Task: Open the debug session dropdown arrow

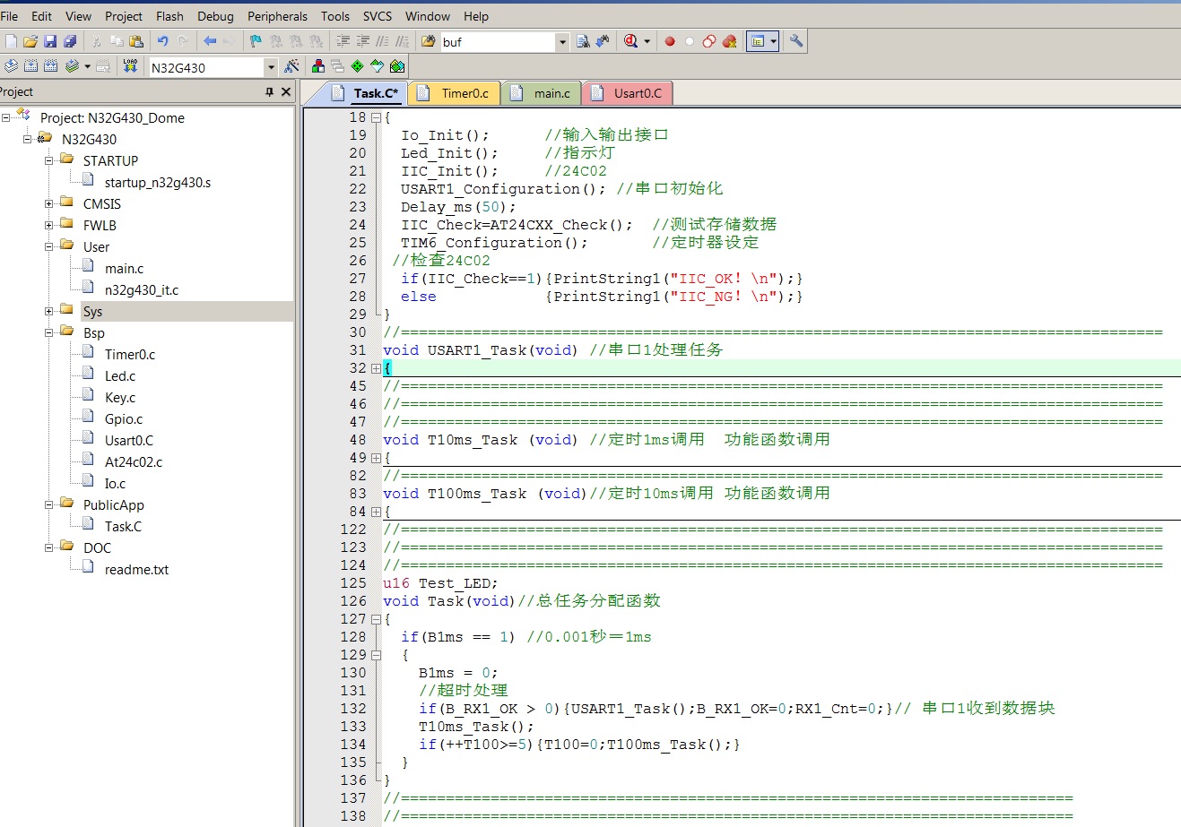Action: click(x=647, y=41)
